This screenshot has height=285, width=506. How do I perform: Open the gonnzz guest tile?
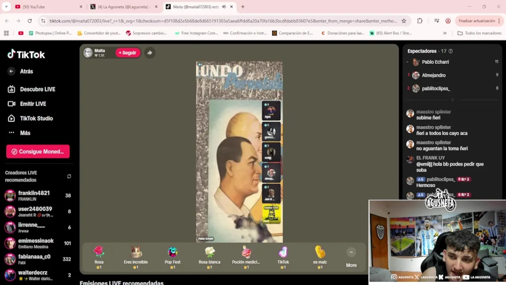pyautogui.click(x=271, y=131)
